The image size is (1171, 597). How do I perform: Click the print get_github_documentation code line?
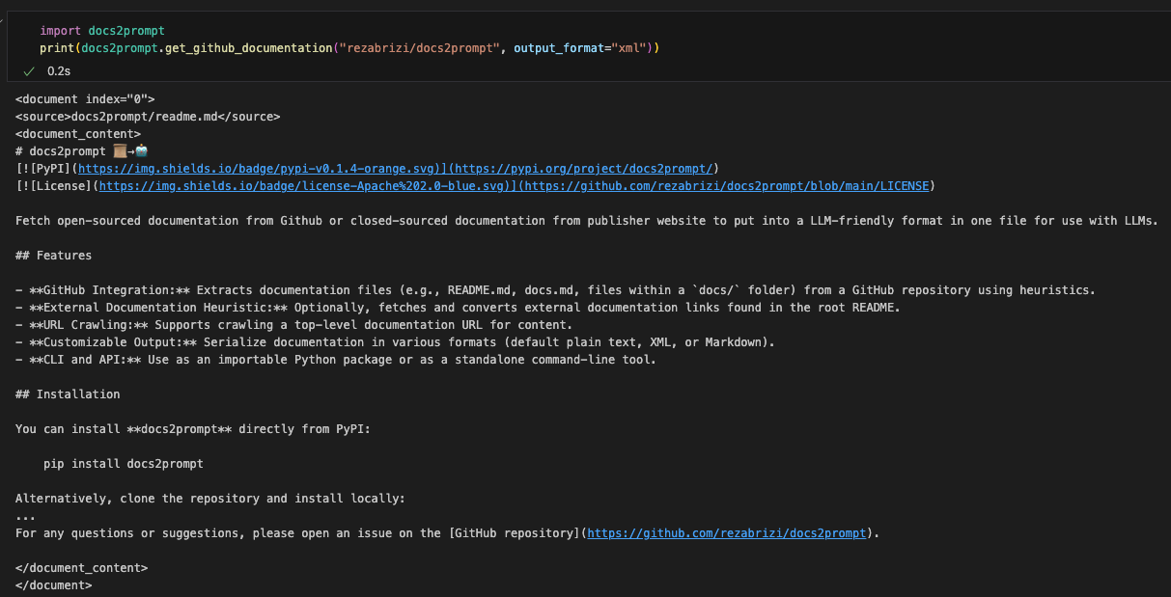(349, 48)
